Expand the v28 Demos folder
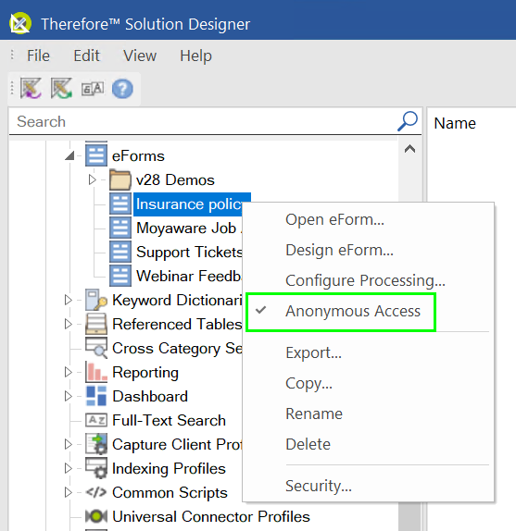Viewport: 516px width, 531px height. tap(93, 179)
